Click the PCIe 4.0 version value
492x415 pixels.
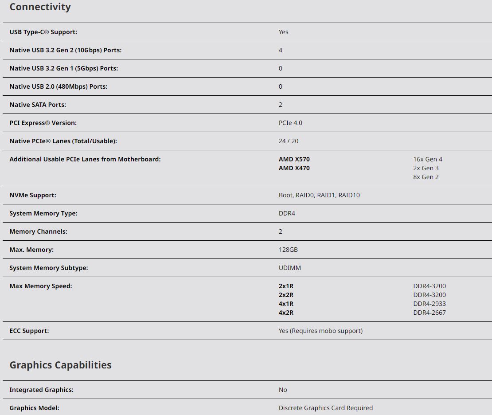point(290,123)
